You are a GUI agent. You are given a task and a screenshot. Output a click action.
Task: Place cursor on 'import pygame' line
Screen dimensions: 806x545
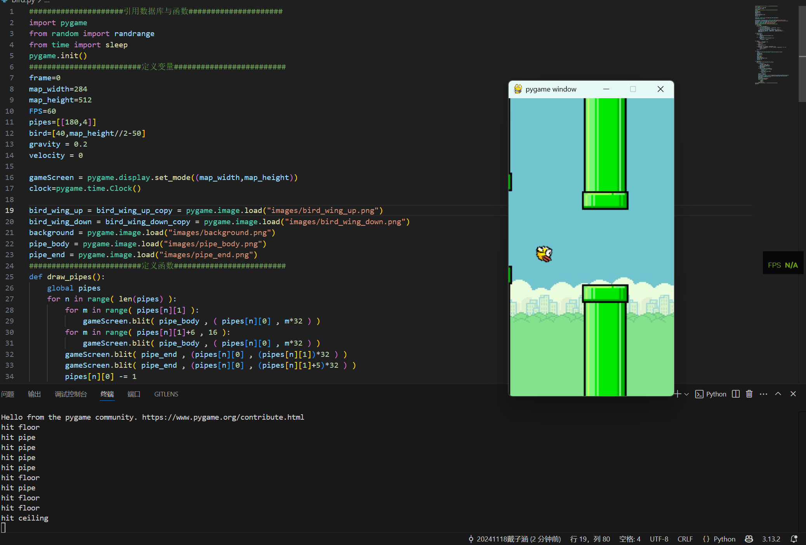tap(58, 22)
